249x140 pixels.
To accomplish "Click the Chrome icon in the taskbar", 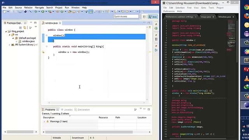I will coord(247,7).
